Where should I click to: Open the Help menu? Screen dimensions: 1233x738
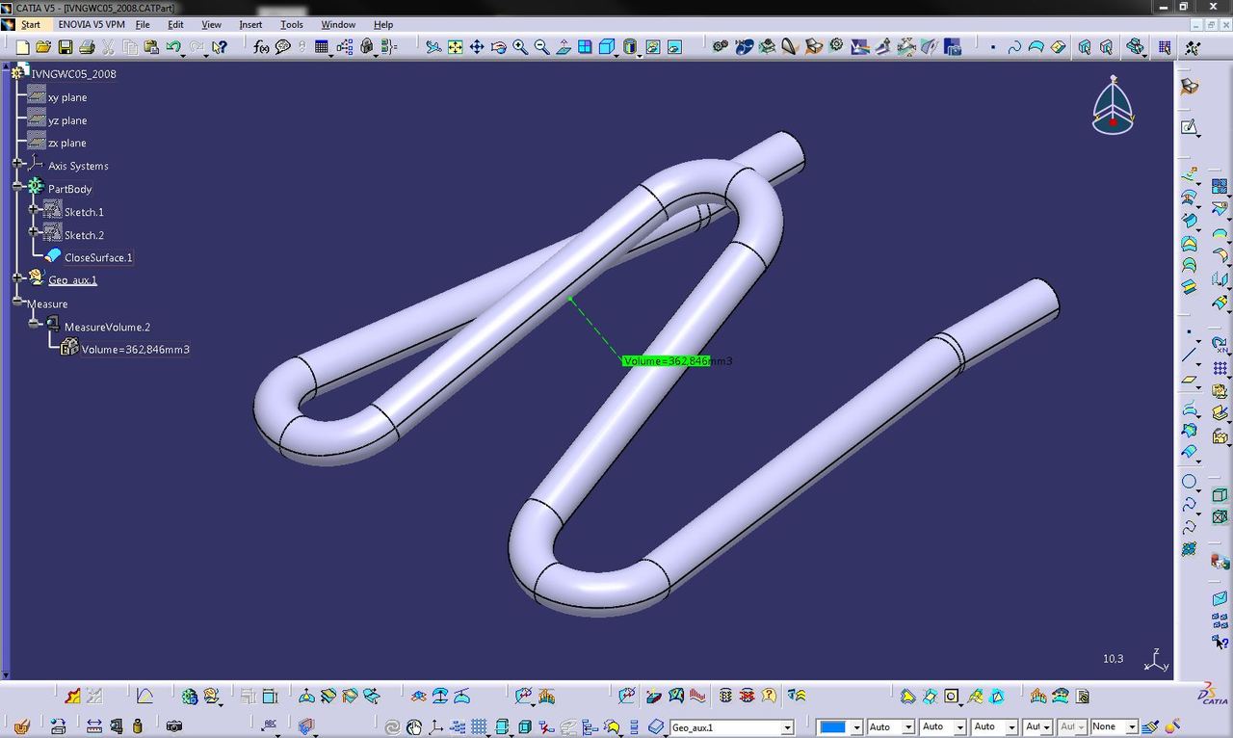[383, 24]
